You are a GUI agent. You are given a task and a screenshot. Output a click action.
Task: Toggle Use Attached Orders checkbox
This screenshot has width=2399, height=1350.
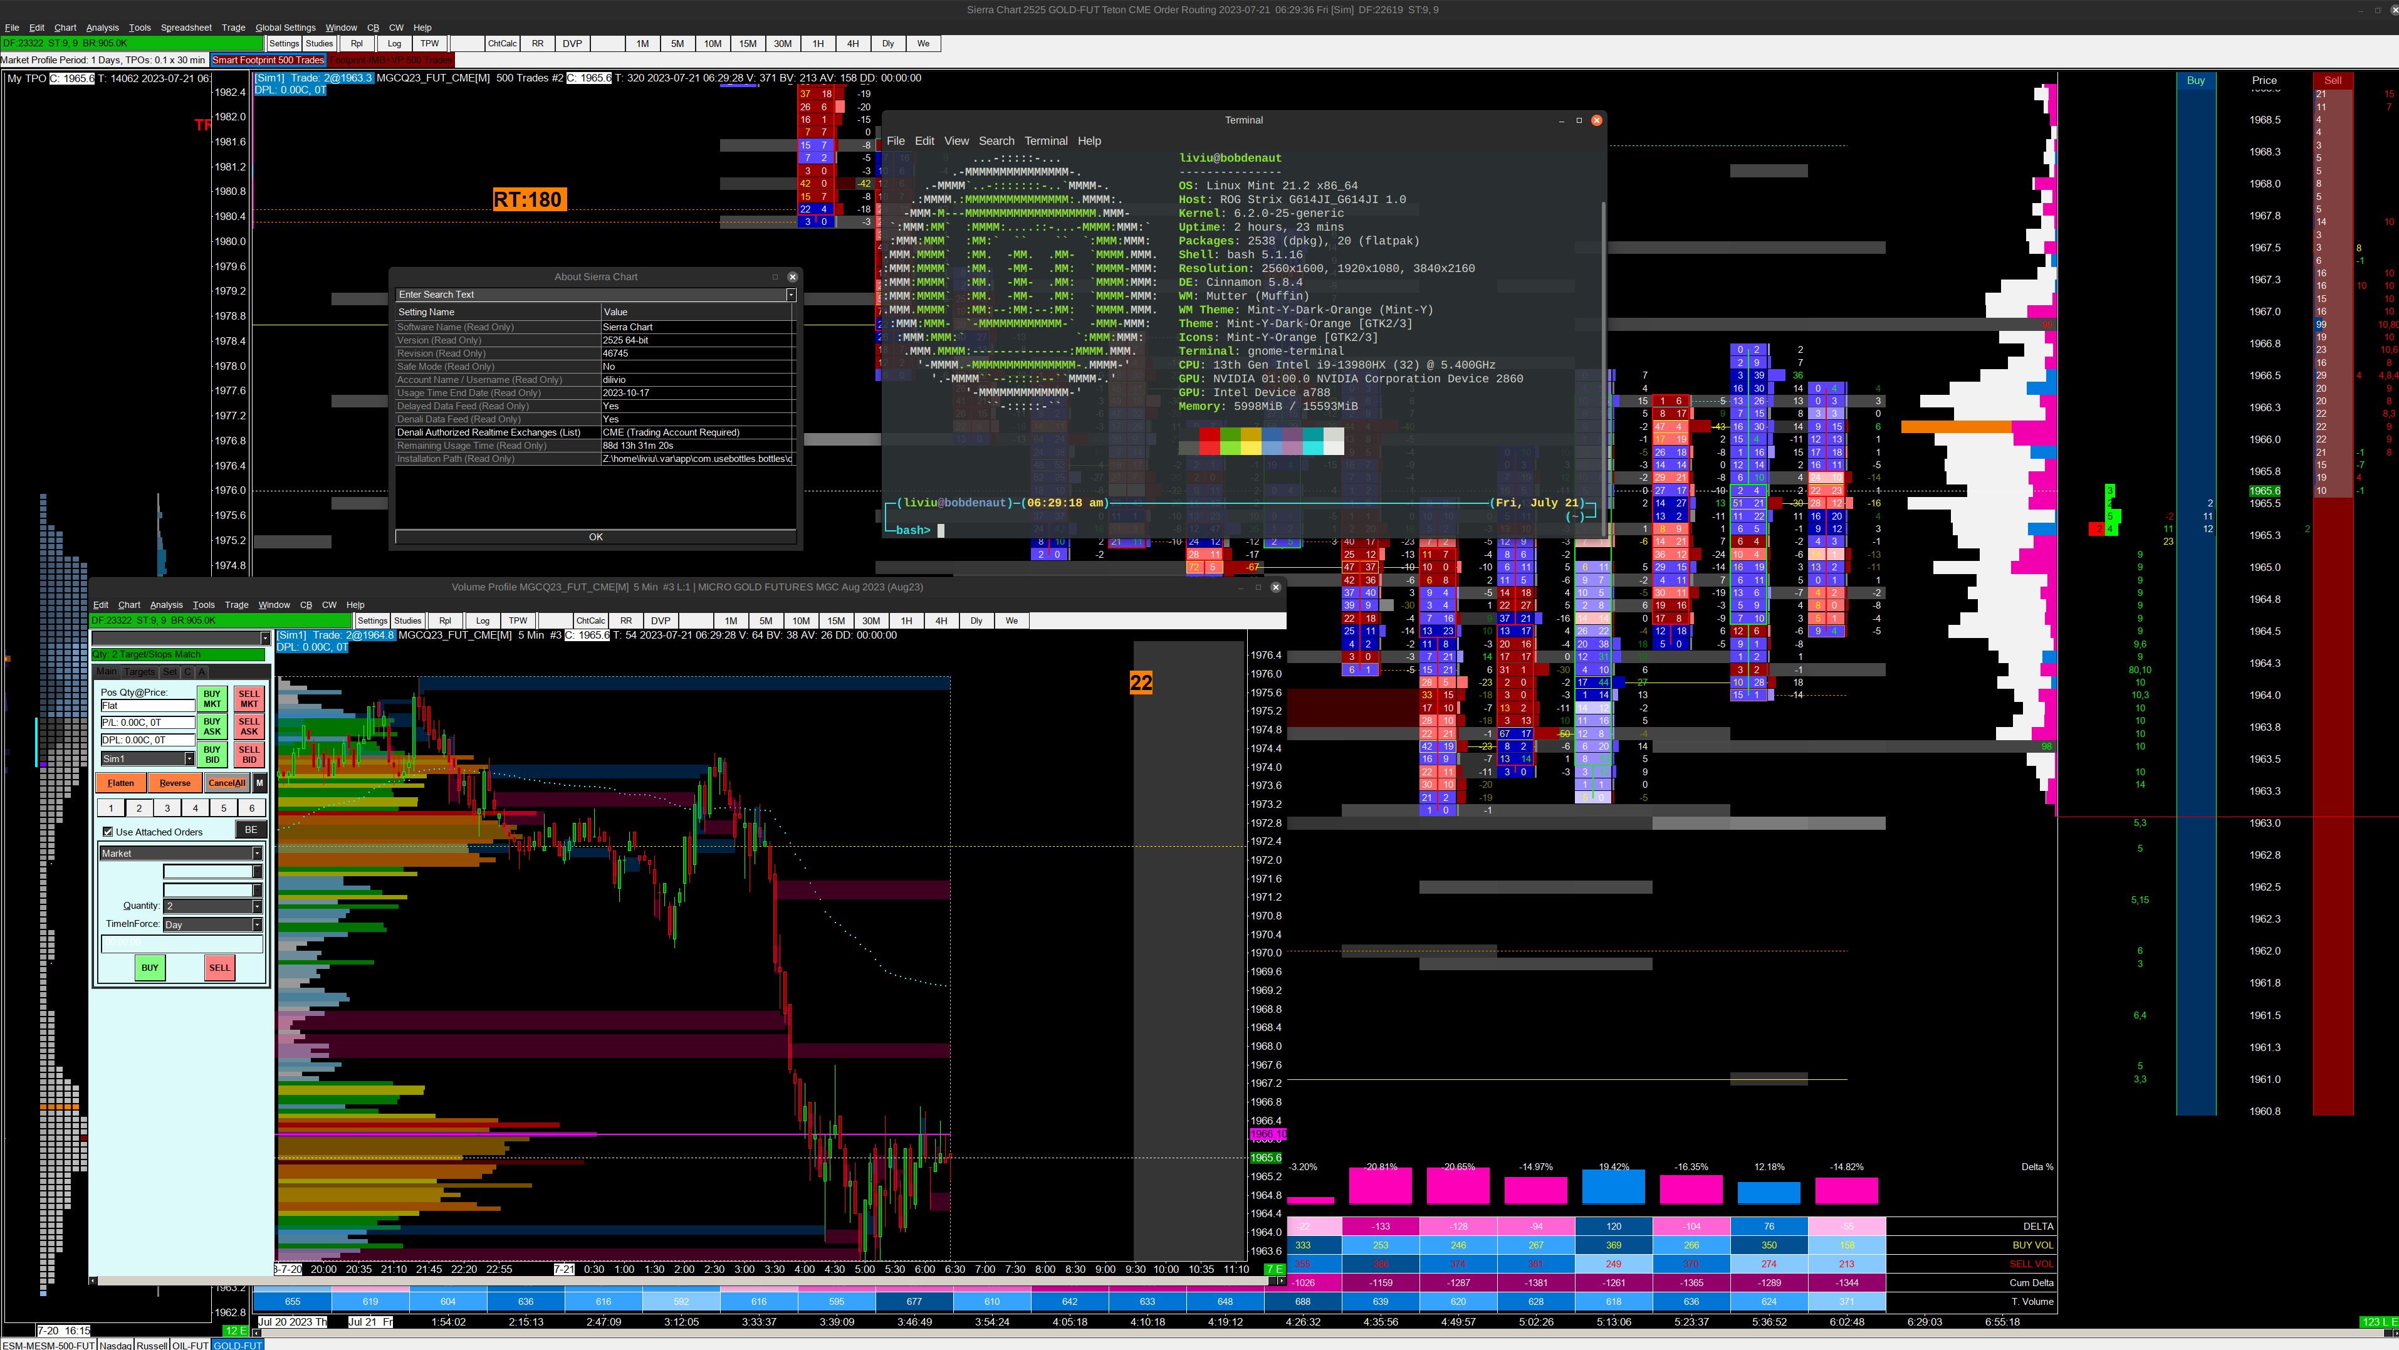(108, 832)
